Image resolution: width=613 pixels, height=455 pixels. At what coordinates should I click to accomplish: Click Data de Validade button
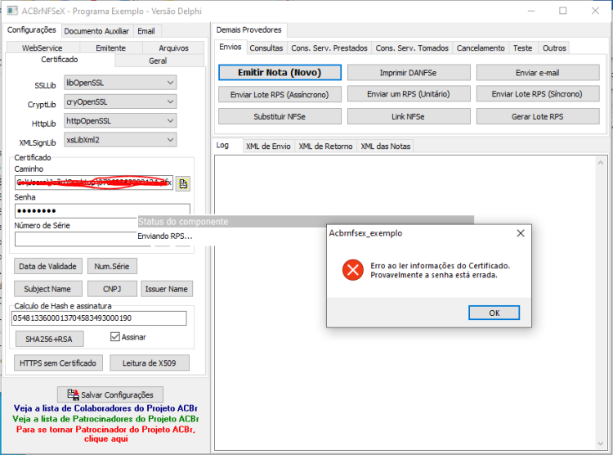(48, 266)
